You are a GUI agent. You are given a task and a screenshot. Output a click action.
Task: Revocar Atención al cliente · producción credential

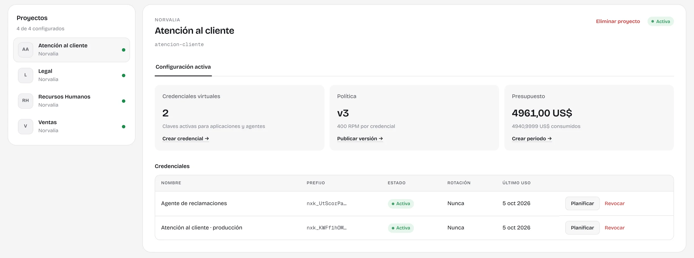pyautogui.click(x=614, y=228)
